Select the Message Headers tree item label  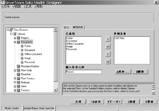click(x=30, y=66)
